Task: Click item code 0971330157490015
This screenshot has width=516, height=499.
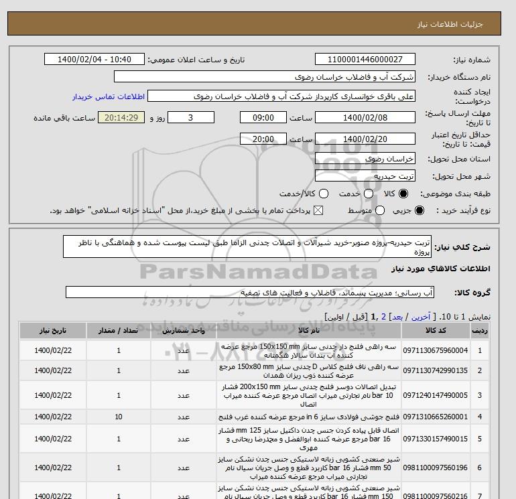Action: click(436, 439)
